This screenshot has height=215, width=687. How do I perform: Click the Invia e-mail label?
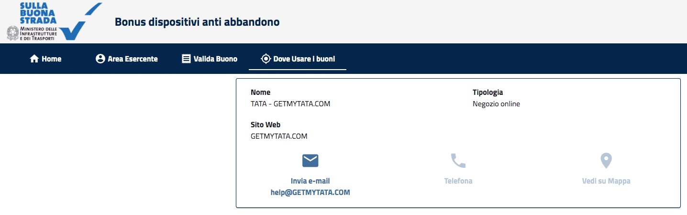(310, 181)
